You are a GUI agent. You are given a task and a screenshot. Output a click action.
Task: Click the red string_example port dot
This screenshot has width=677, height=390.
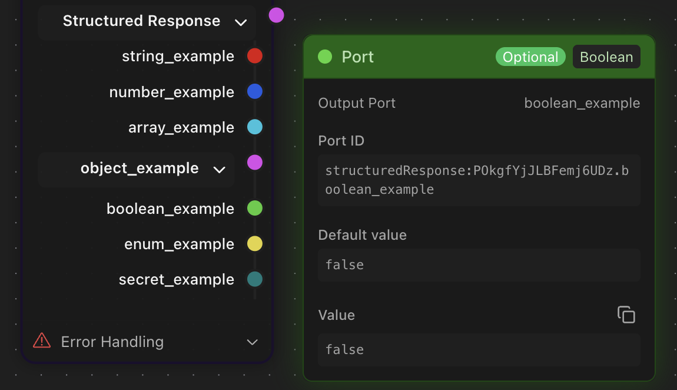click(254, 56)
